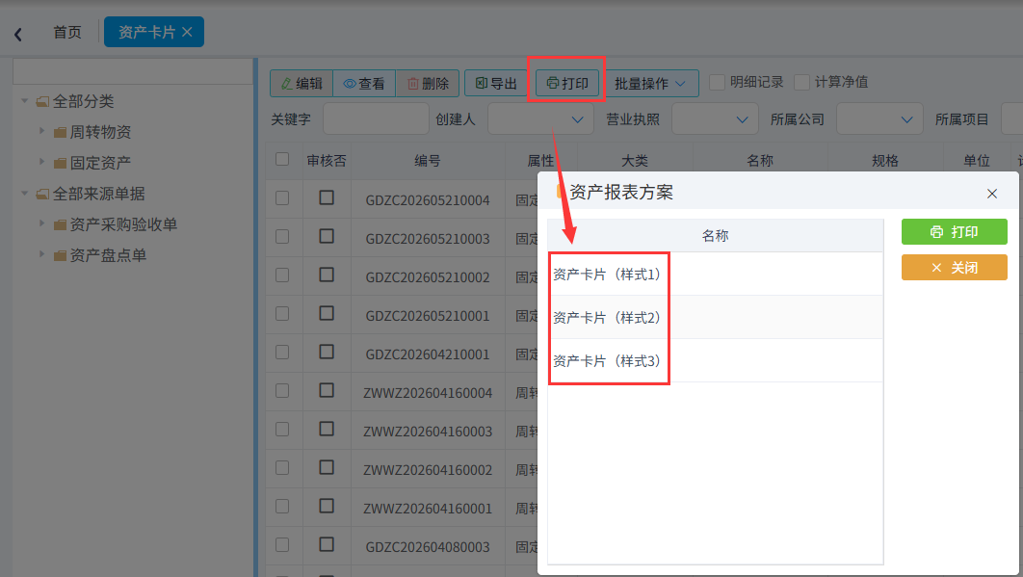Click the green 打印 button in the dialog

(x=955, y=232)
